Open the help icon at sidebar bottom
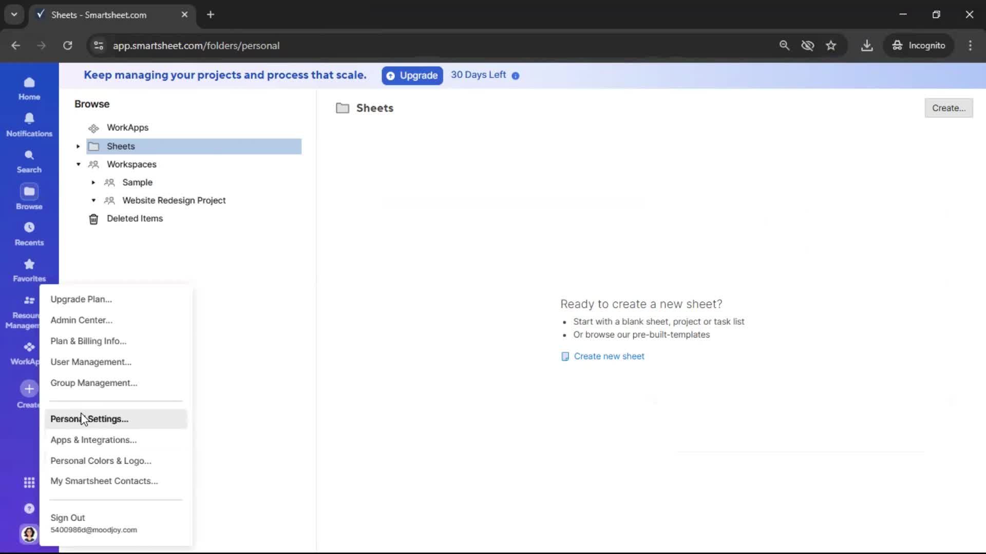The width and height of the screenshot is (986, 554). [x=29, y=508]
